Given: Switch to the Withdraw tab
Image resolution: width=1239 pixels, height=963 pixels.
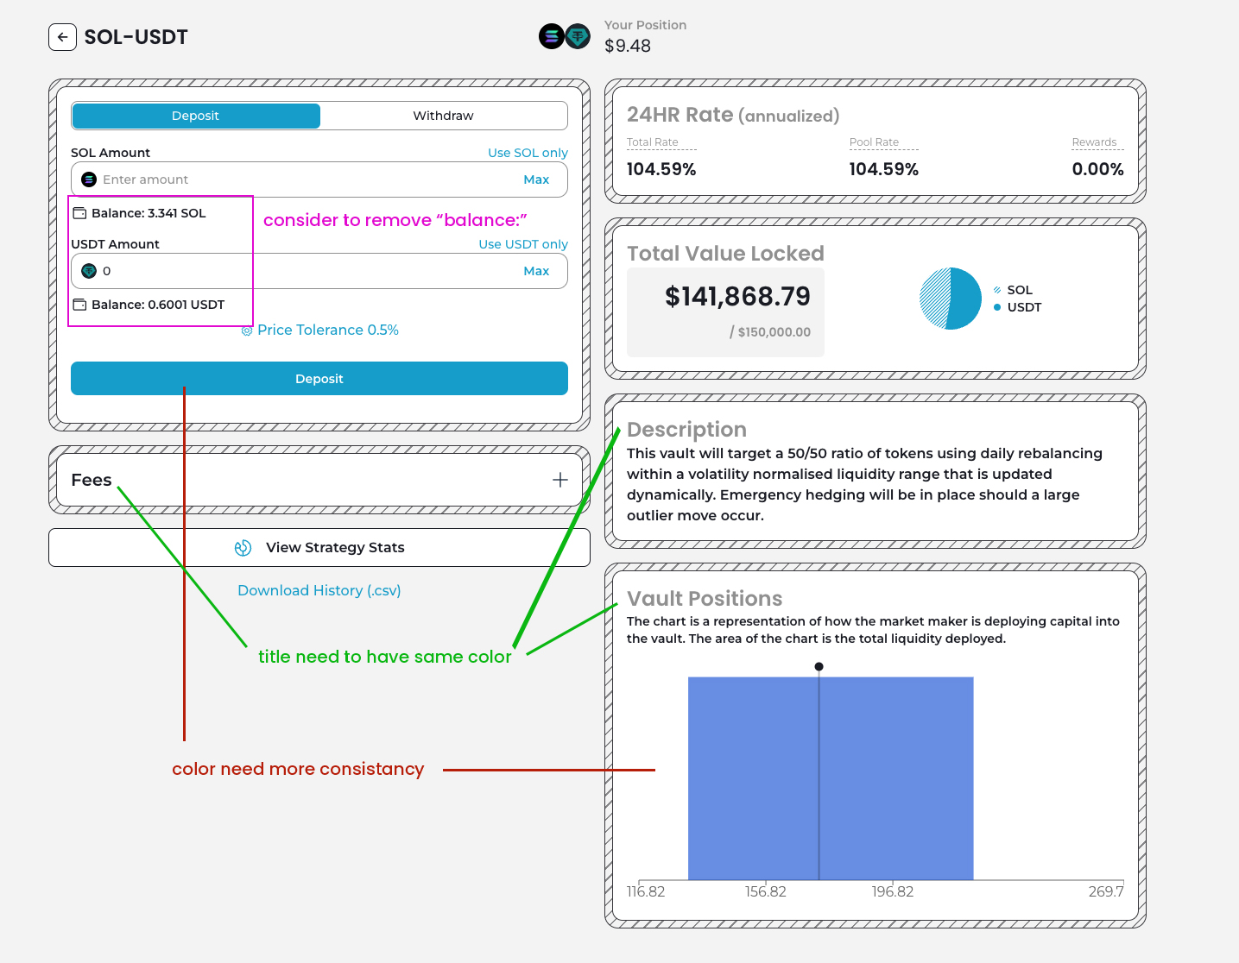Looking at the screenshot, I should pos(443,116).
